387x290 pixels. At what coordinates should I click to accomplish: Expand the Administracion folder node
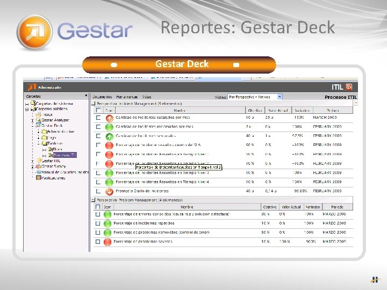[39, 132]
